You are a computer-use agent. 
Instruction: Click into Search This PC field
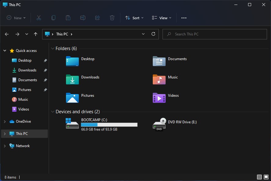215,34
